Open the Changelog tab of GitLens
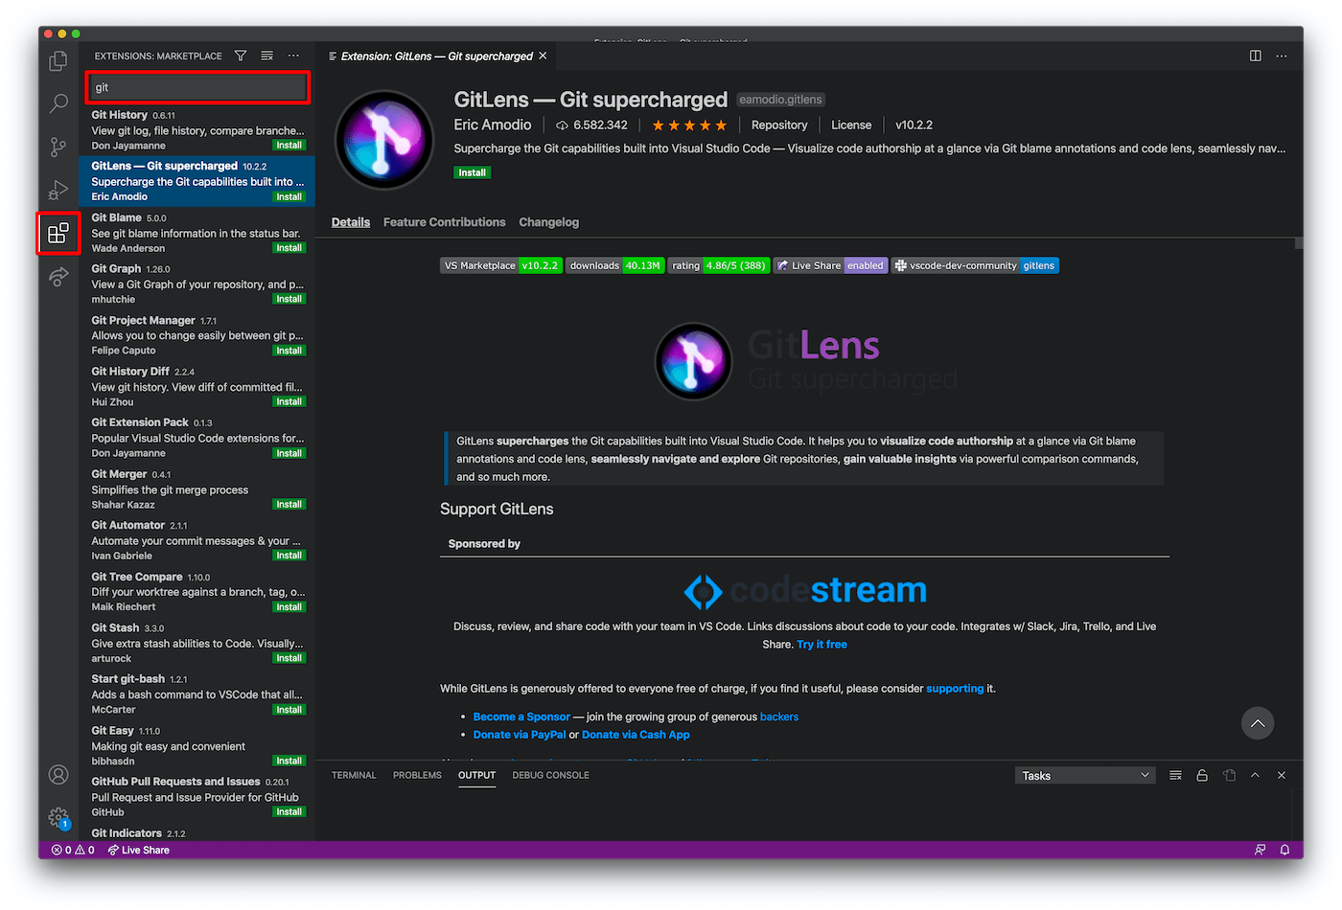The image size is (1342, 910). coord(548,221)
